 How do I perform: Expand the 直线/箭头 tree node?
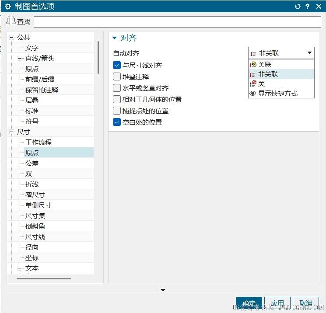20,59
